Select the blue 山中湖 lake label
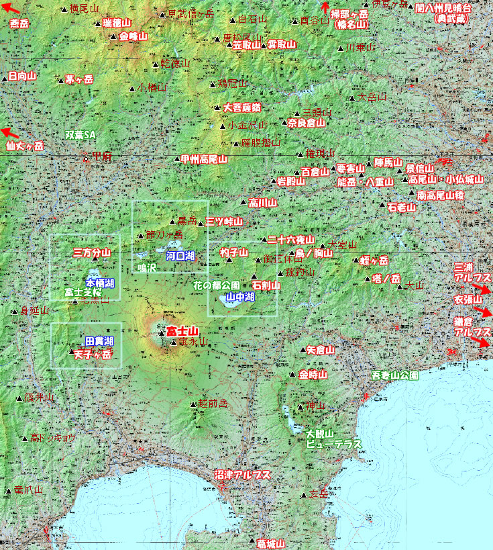Screen dimensions: 493x550 point(239,296)
